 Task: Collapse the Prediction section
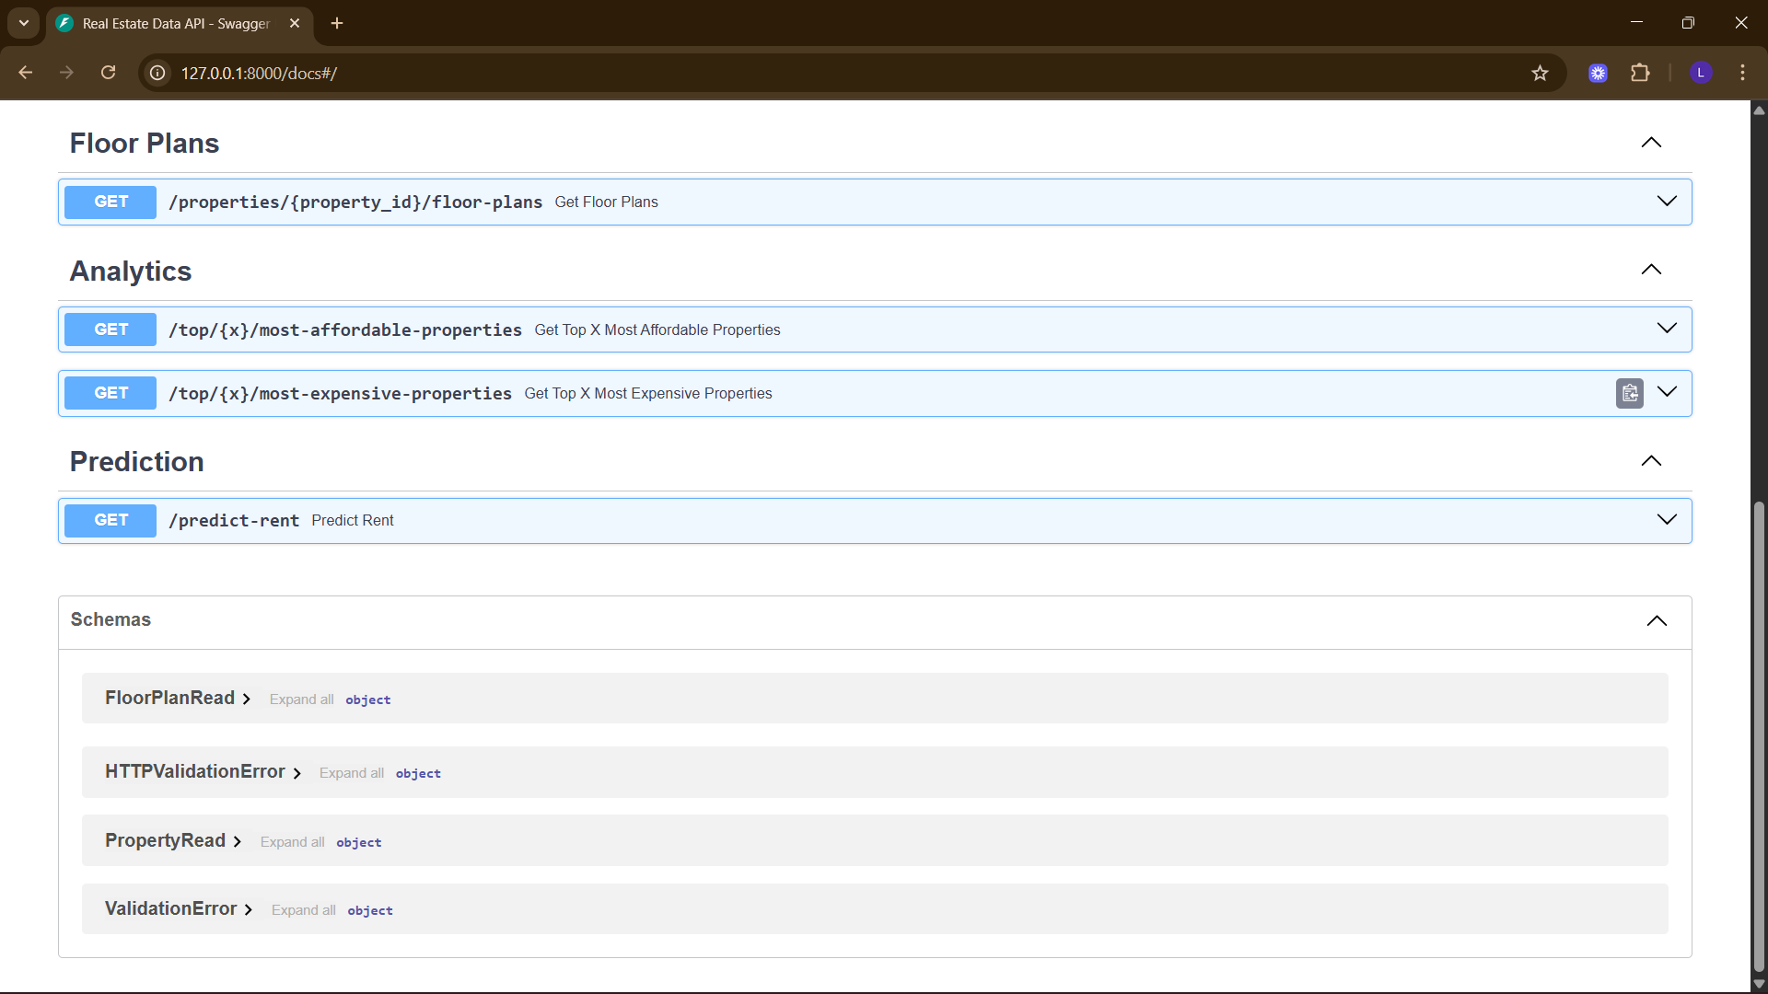(x=1651, y=461)
